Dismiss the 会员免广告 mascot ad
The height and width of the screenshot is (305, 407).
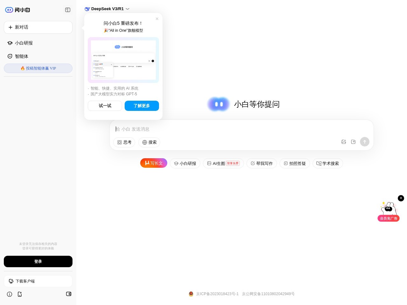(x=401, y=198)
